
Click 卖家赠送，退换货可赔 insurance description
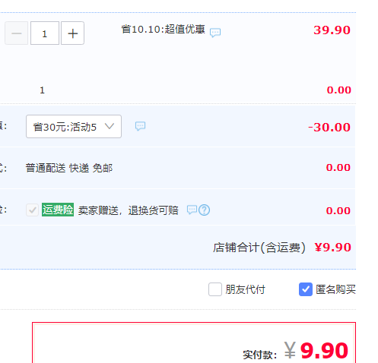pyautogui.click(x=129, y=210)
